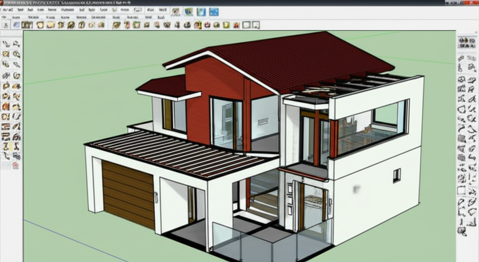Click the blue dotted-grid icon beside the menus
479x262 pixels.
[214, 12]
